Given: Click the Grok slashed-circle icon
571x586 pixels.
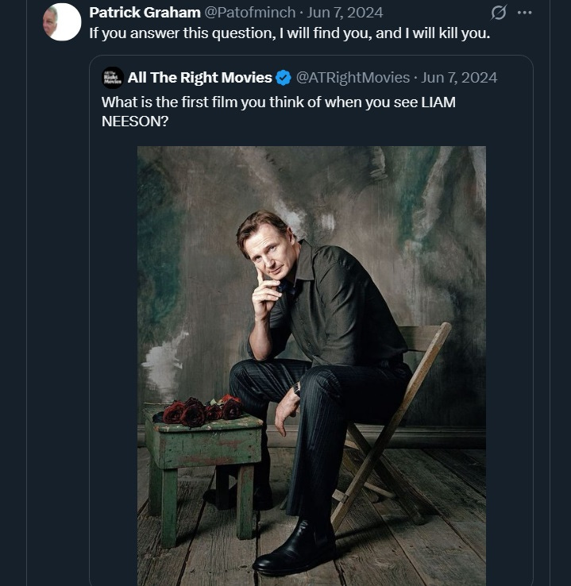Looking at the screenshot, I should click(499, 13).
